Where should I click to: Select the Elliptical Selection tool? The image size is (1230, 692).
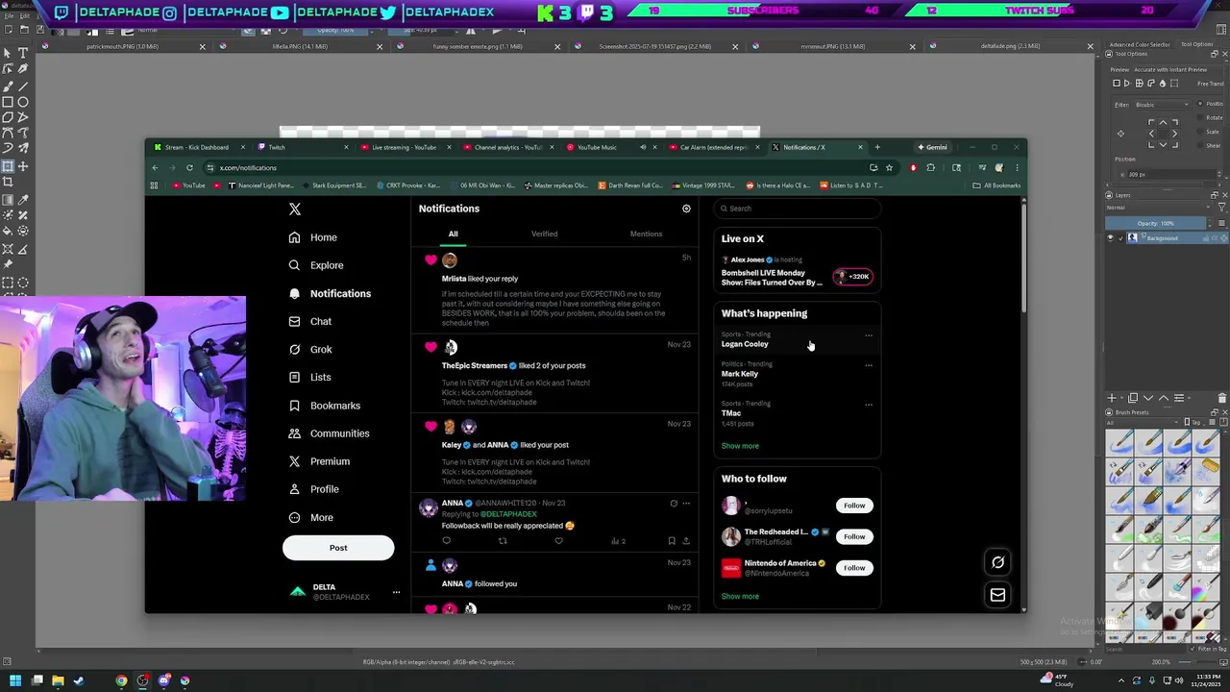pyautogui.click(x=23, y=281)
